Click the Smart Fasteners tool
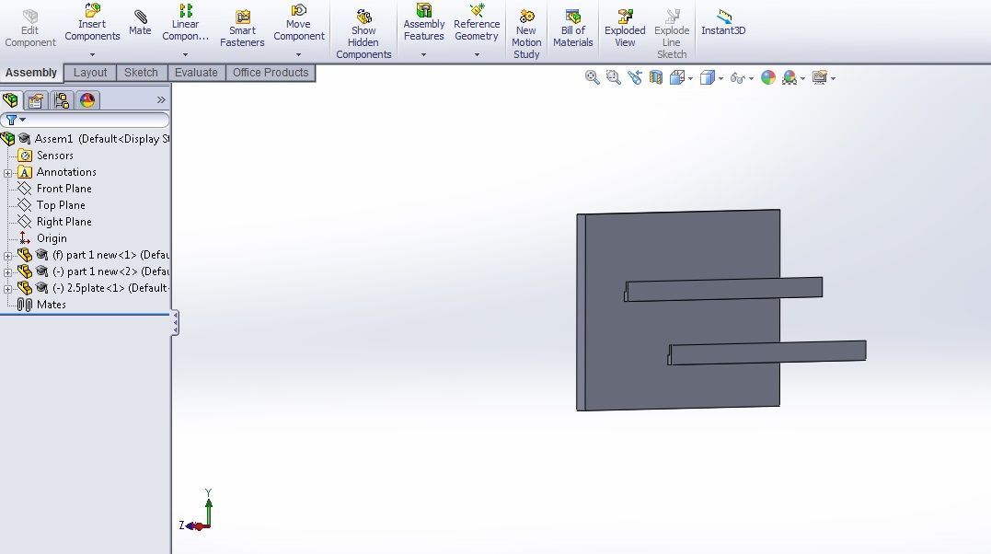The width and height of the screenshot is (991, 554). point(242,22)
